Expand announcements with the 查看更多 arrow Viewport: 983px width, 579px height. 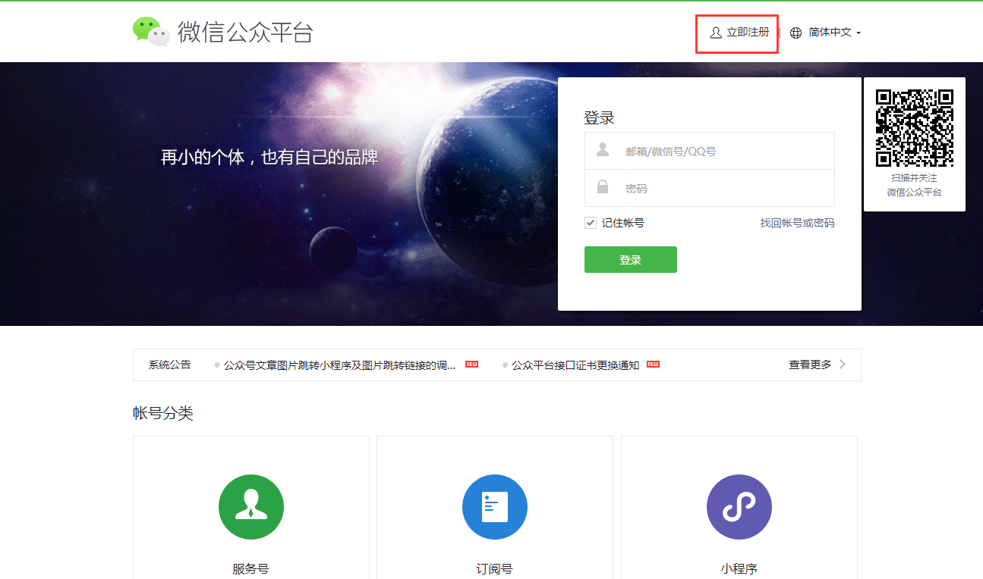click(x=842, y=365)
